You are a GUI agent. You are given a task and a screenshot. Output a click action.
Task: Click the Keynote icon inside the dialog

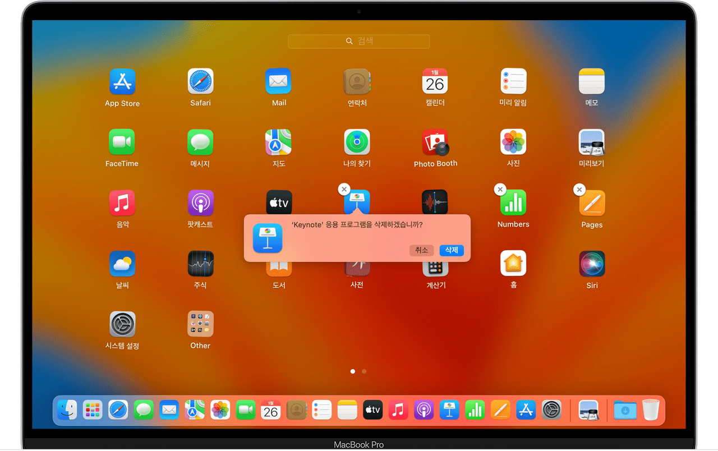click(268, 238)
